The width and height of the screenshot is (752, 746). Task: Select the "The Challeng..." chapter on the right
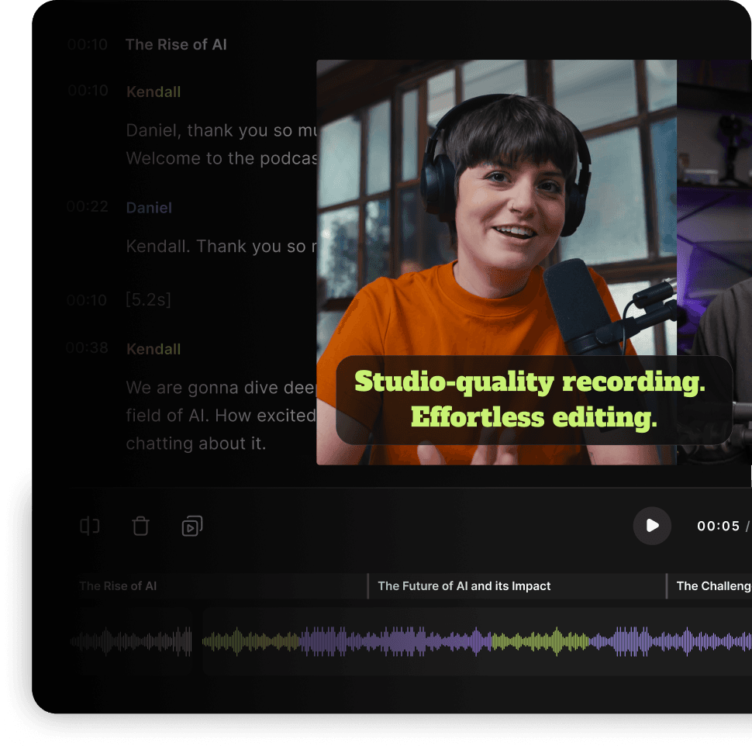pos(710,586)
